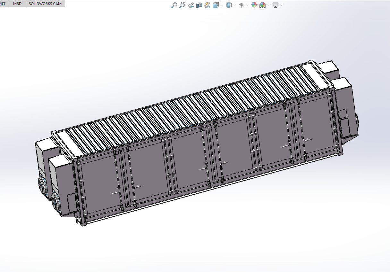This screenshot has height=272, width=390.
Task: Click the View Settings monitor icon
Action: [x=275, y=5]
